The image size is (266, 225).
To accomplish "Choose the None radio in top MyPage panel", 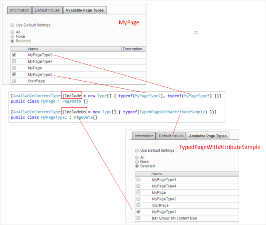I will [x=13, y=36].
